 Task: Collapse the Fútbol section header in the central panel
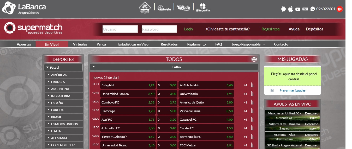174,67
